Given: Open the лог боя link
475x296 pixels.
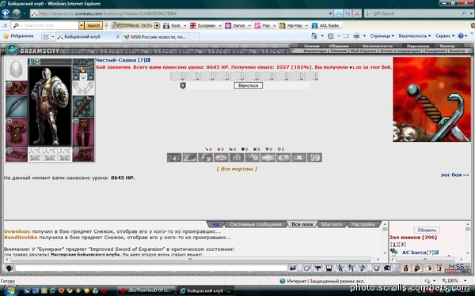Looking at the screenshot, I should tap(454, 175).
